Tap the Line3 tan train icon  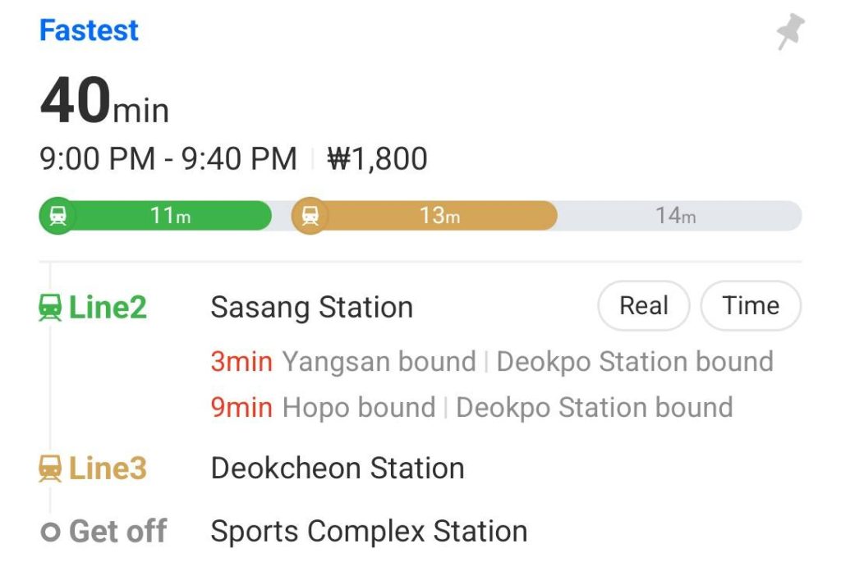pos(50,469)
